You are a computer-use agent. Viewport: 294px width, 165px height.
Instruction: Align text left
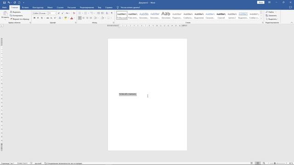79,18
